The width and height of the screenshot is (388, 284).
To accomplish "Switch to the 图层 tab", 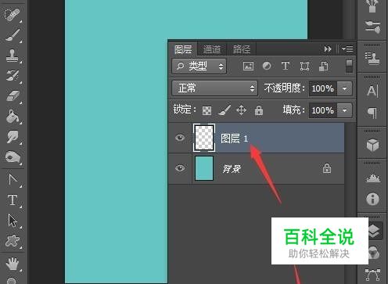I will click(x=183, y=49).
